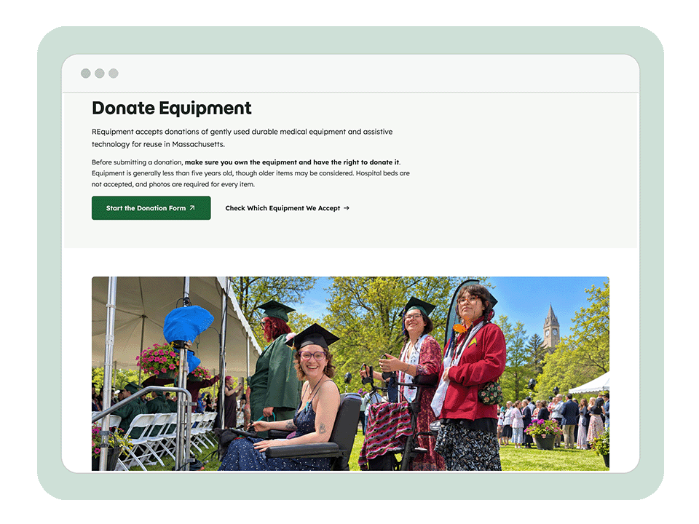Screen dimensions: 699x524
Task: Click the middle gray window dot
Action: point(100,74)
